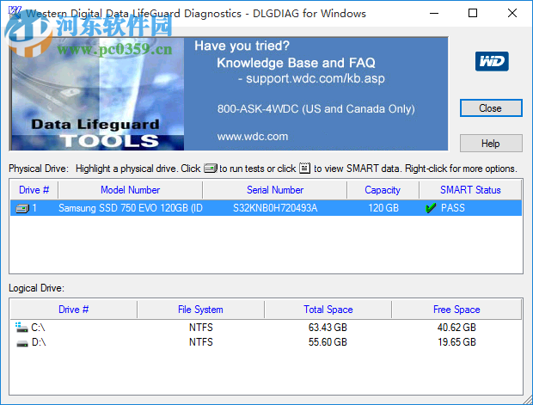Close the window with title bar X
Image resolution: width=533 pixels, height=405 pixels.
[x=512, y=13]
